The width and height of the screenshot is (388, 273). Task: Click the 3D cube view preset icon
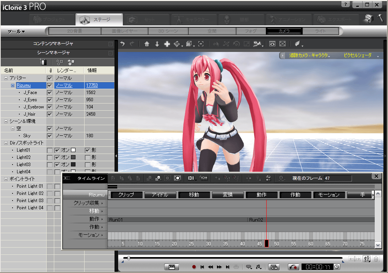(189, 44)
